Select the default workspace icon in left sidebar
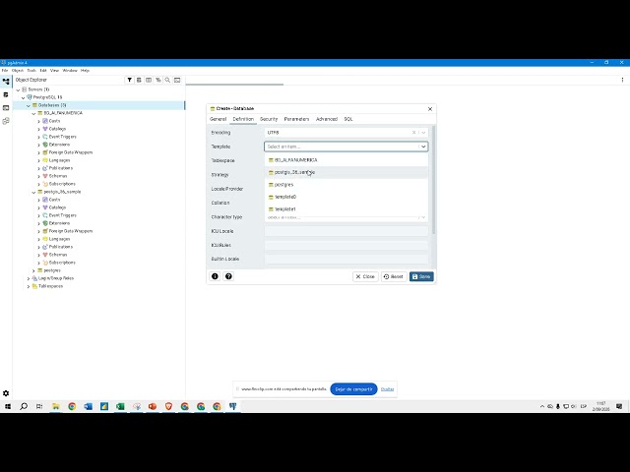The image size is (630, 472). (x=6, y=82)
